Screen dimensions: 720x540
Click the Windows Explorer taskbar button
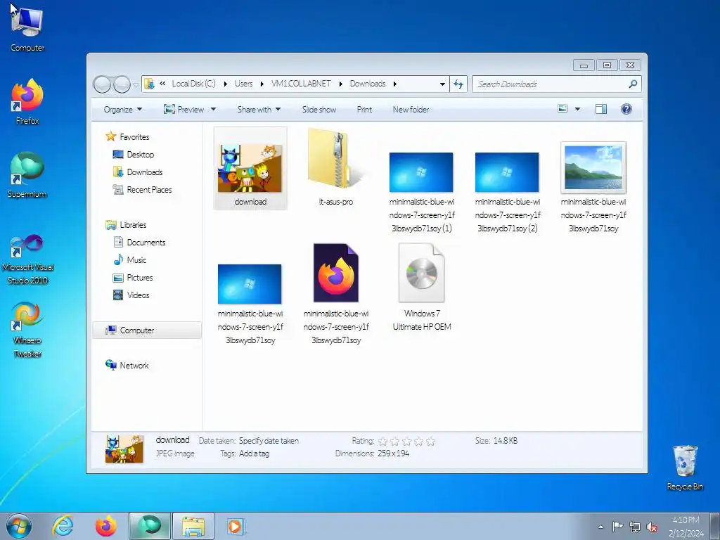(193, 526)
